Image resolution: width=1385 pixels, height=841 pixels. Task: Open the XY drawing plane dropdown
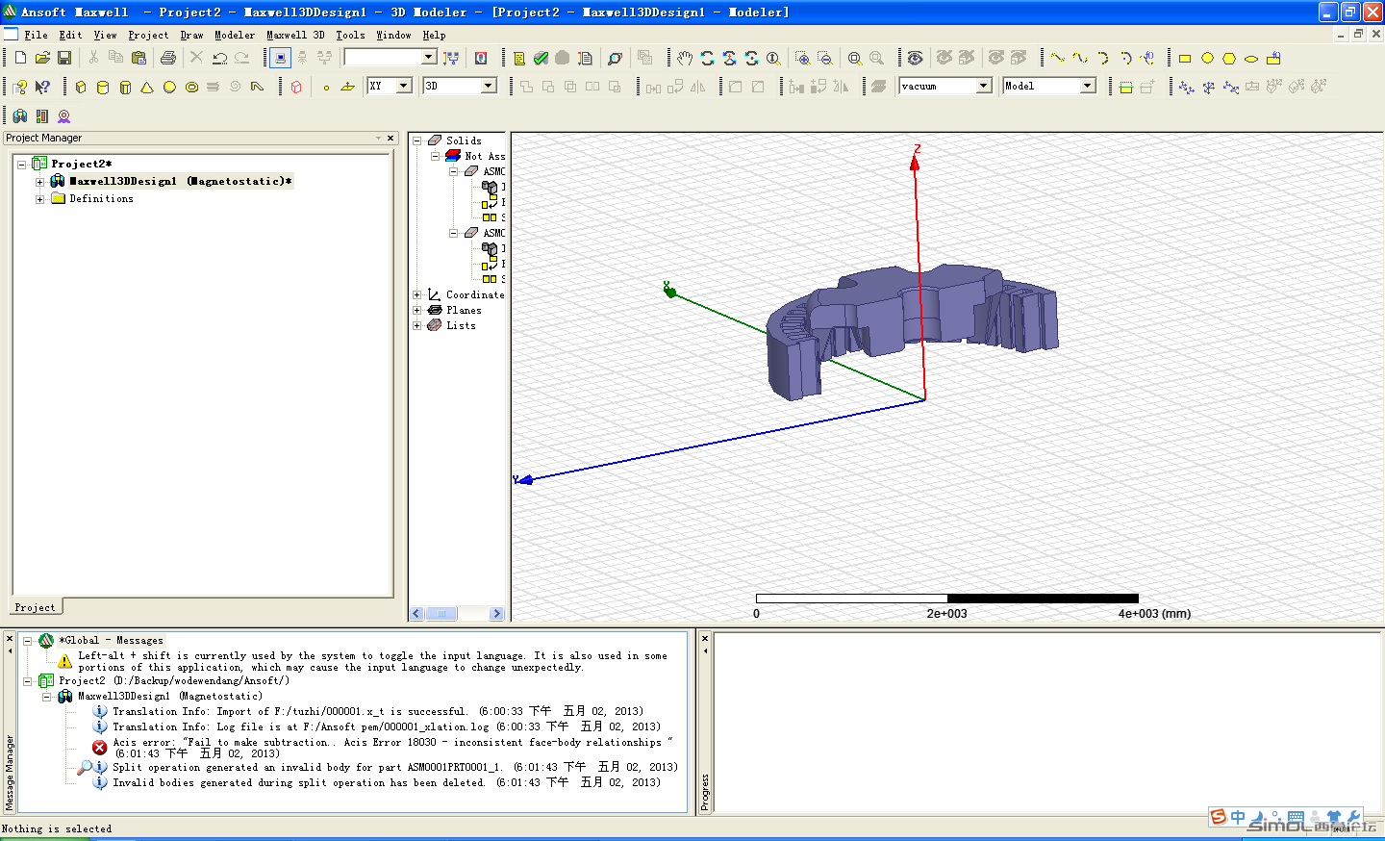[x=404, y=86]
